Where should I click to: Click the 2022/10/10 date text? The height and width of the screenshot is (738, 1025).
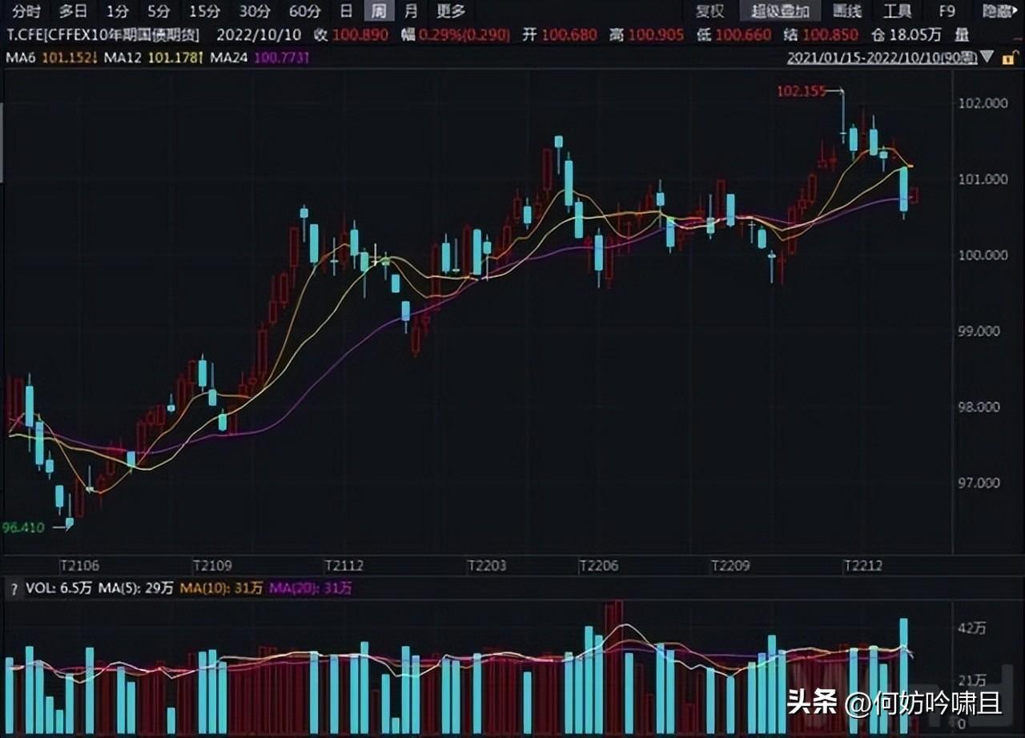(257, 34)
